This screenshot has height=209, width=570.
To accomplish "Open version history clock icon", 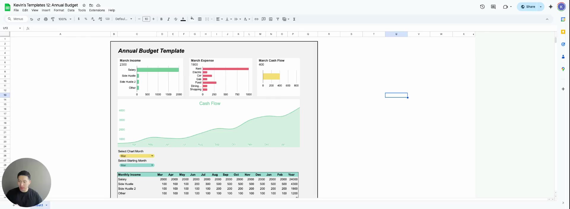I will [482, 7].
